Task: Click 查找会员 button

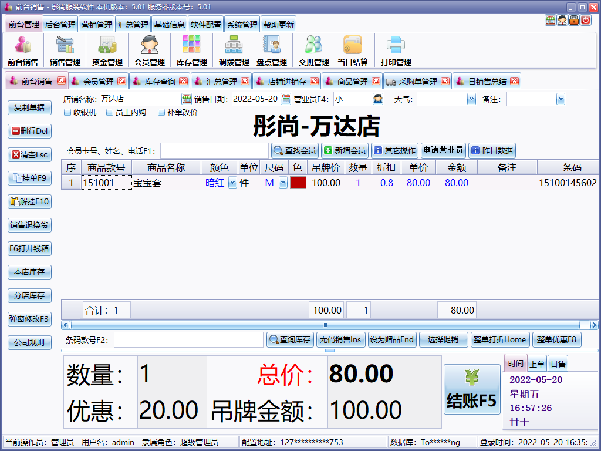Action: (x=295, y=150)
